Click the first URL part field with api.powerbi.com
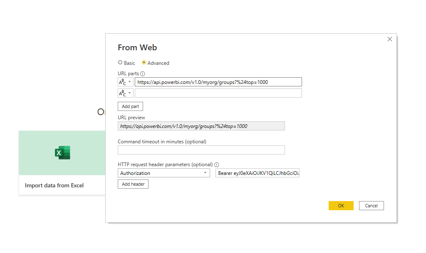 [218, 82]
